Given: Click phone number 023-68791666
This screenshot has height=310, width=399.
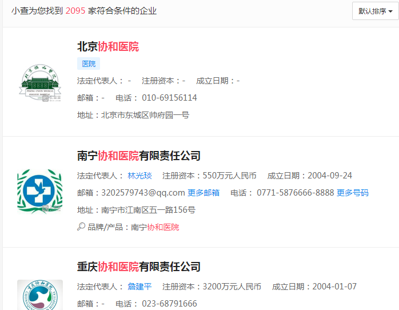Looking at the screenshot, I should coord(169,304).
